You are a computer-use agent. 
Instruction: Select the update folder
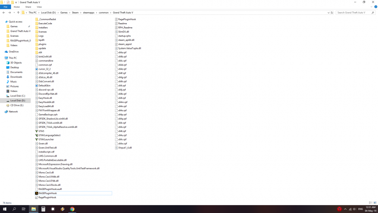pyautogui.click(x=40, y=48)
